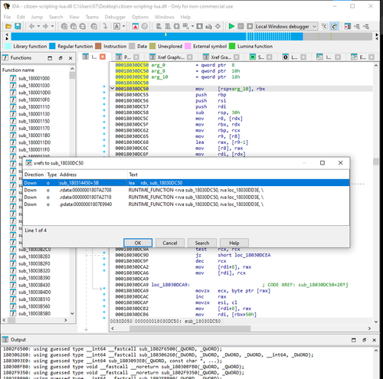
Task: Open the back navigation history dropdown arrow
Action: click(38, 26)
